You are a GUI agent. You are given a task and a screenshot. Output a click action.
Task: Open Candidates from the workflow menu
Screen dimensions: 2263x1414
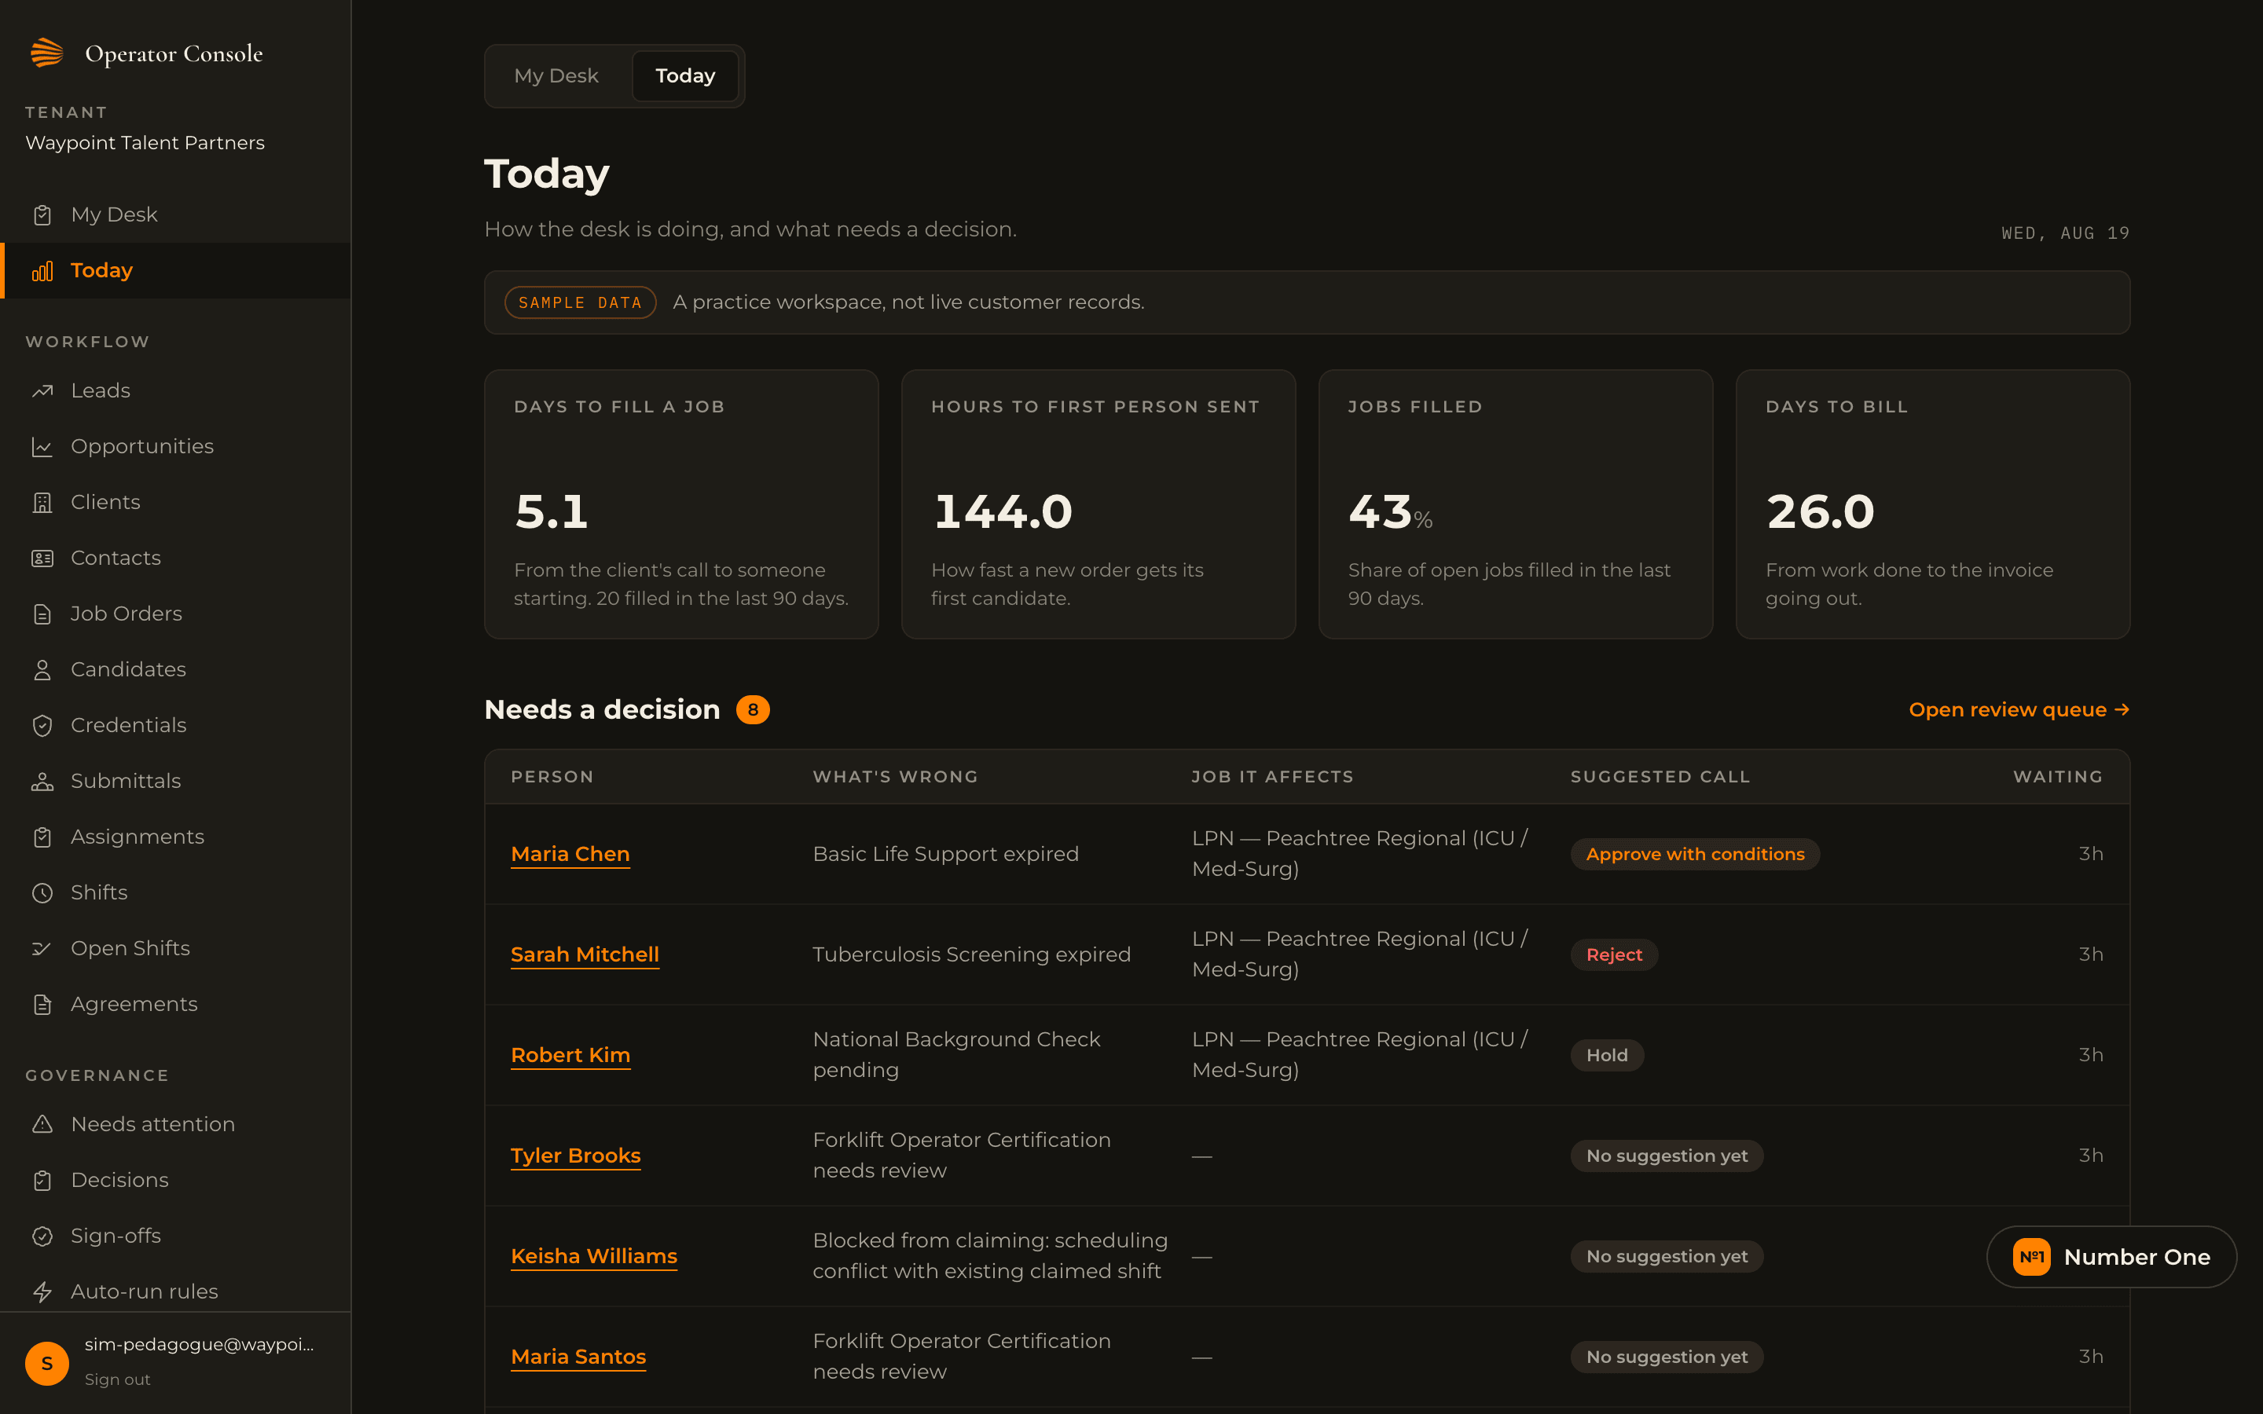tap(176, 669)
